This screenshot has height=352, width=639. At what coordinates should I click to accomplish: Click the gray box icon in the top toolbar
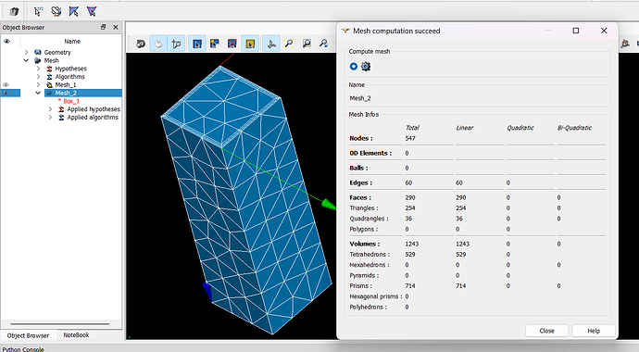[x=14, y=11]
